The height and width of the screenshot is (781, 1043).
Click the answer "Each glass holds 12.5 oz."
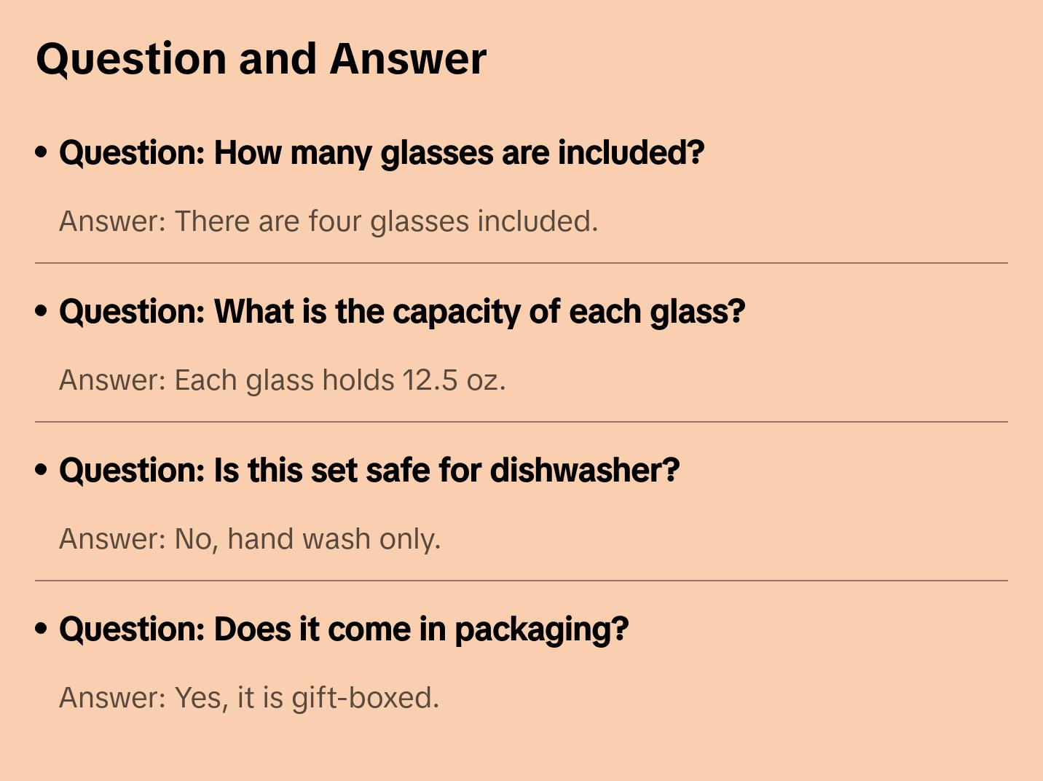(283, 380)
